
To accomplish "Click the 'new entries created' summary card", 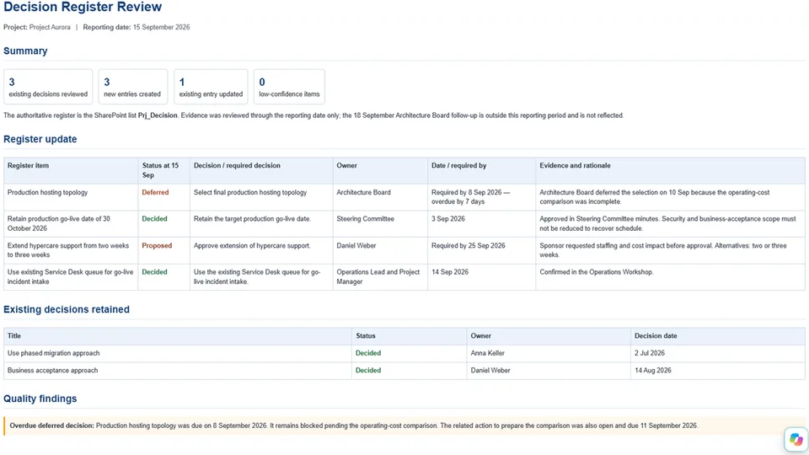I will click(x=132, y=87).
